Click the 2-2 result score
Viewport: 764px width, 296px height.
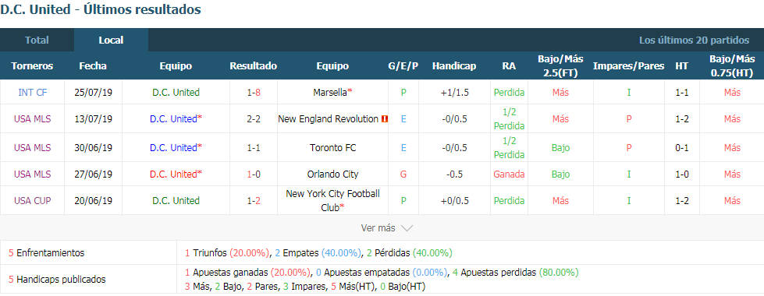[254, 118]
